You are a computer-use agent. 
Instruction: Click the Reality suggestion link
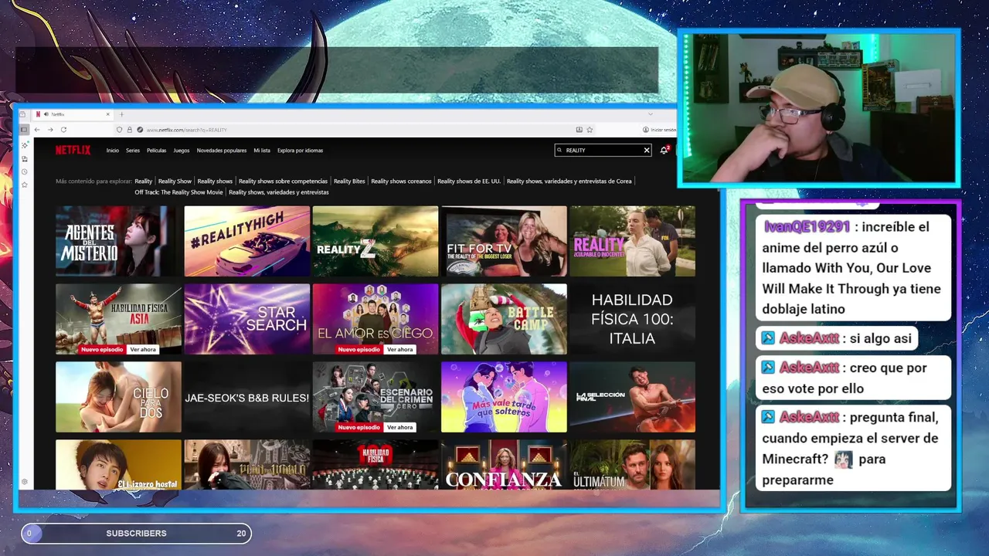tap(144, 181)
